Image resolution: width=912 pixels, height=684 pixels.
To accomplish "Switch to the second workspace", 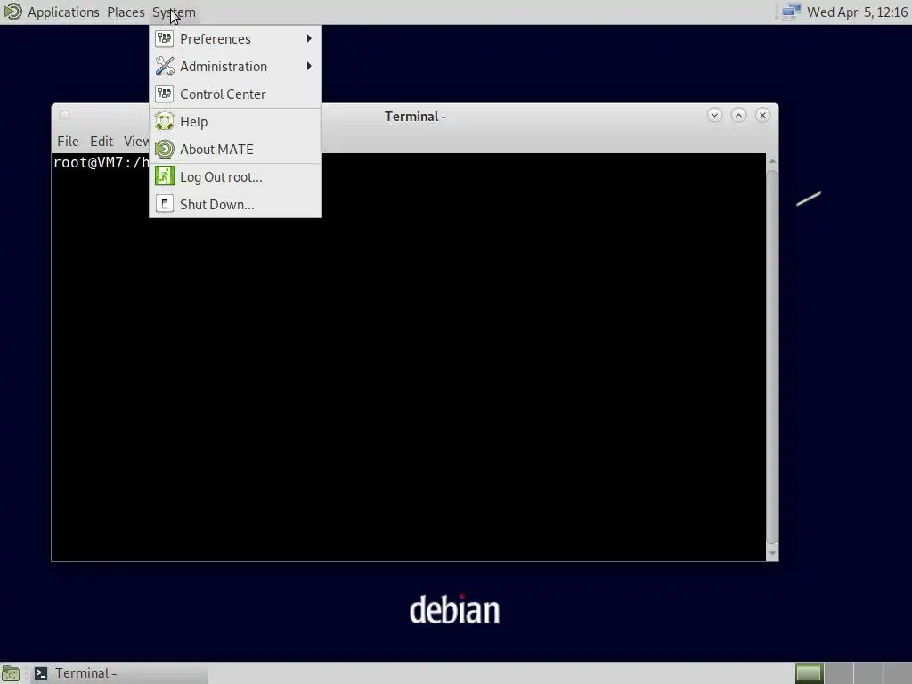I will click(x=839, y=673).
